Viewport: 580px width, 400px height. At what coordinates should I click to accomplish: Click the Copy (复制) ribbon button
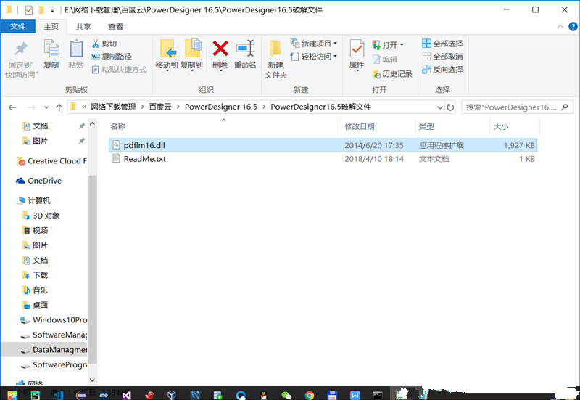pos(51,54)
